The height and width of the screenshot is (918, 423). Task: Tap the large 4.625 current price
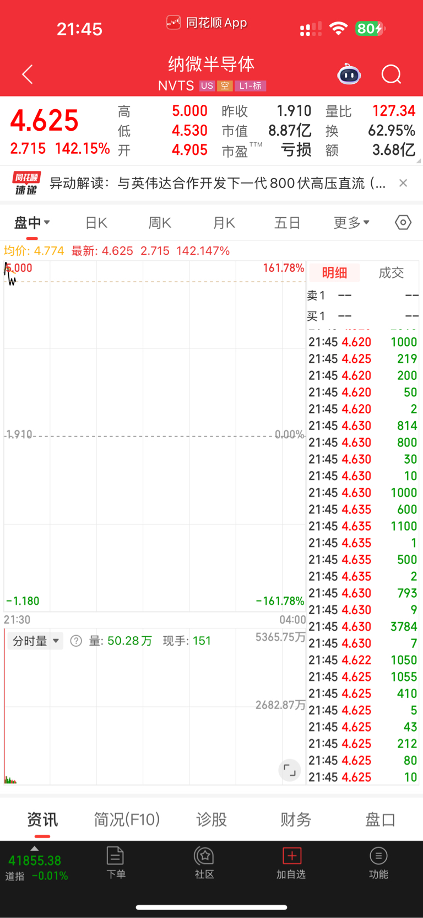click(x=45, y=120)
